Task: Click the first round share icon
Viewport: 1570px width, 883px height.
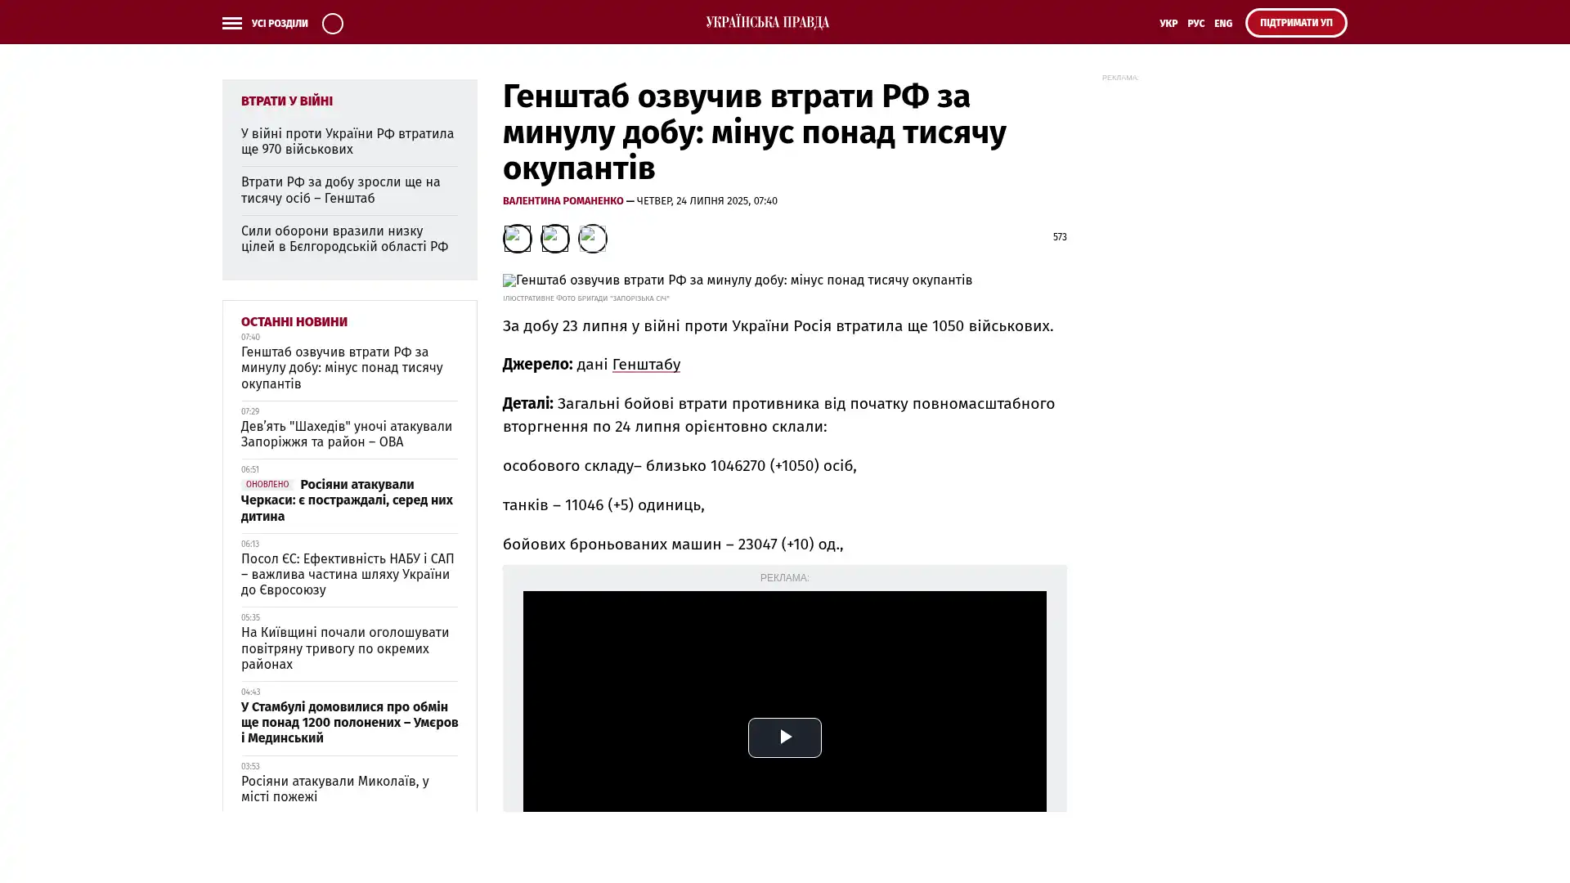Action: pos(517,239)
